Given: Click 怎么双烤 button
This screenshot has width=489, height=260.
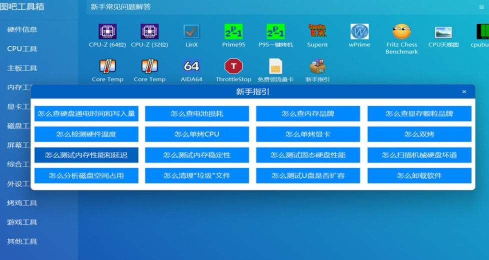Looking at the screenshot, I should 419,134.
